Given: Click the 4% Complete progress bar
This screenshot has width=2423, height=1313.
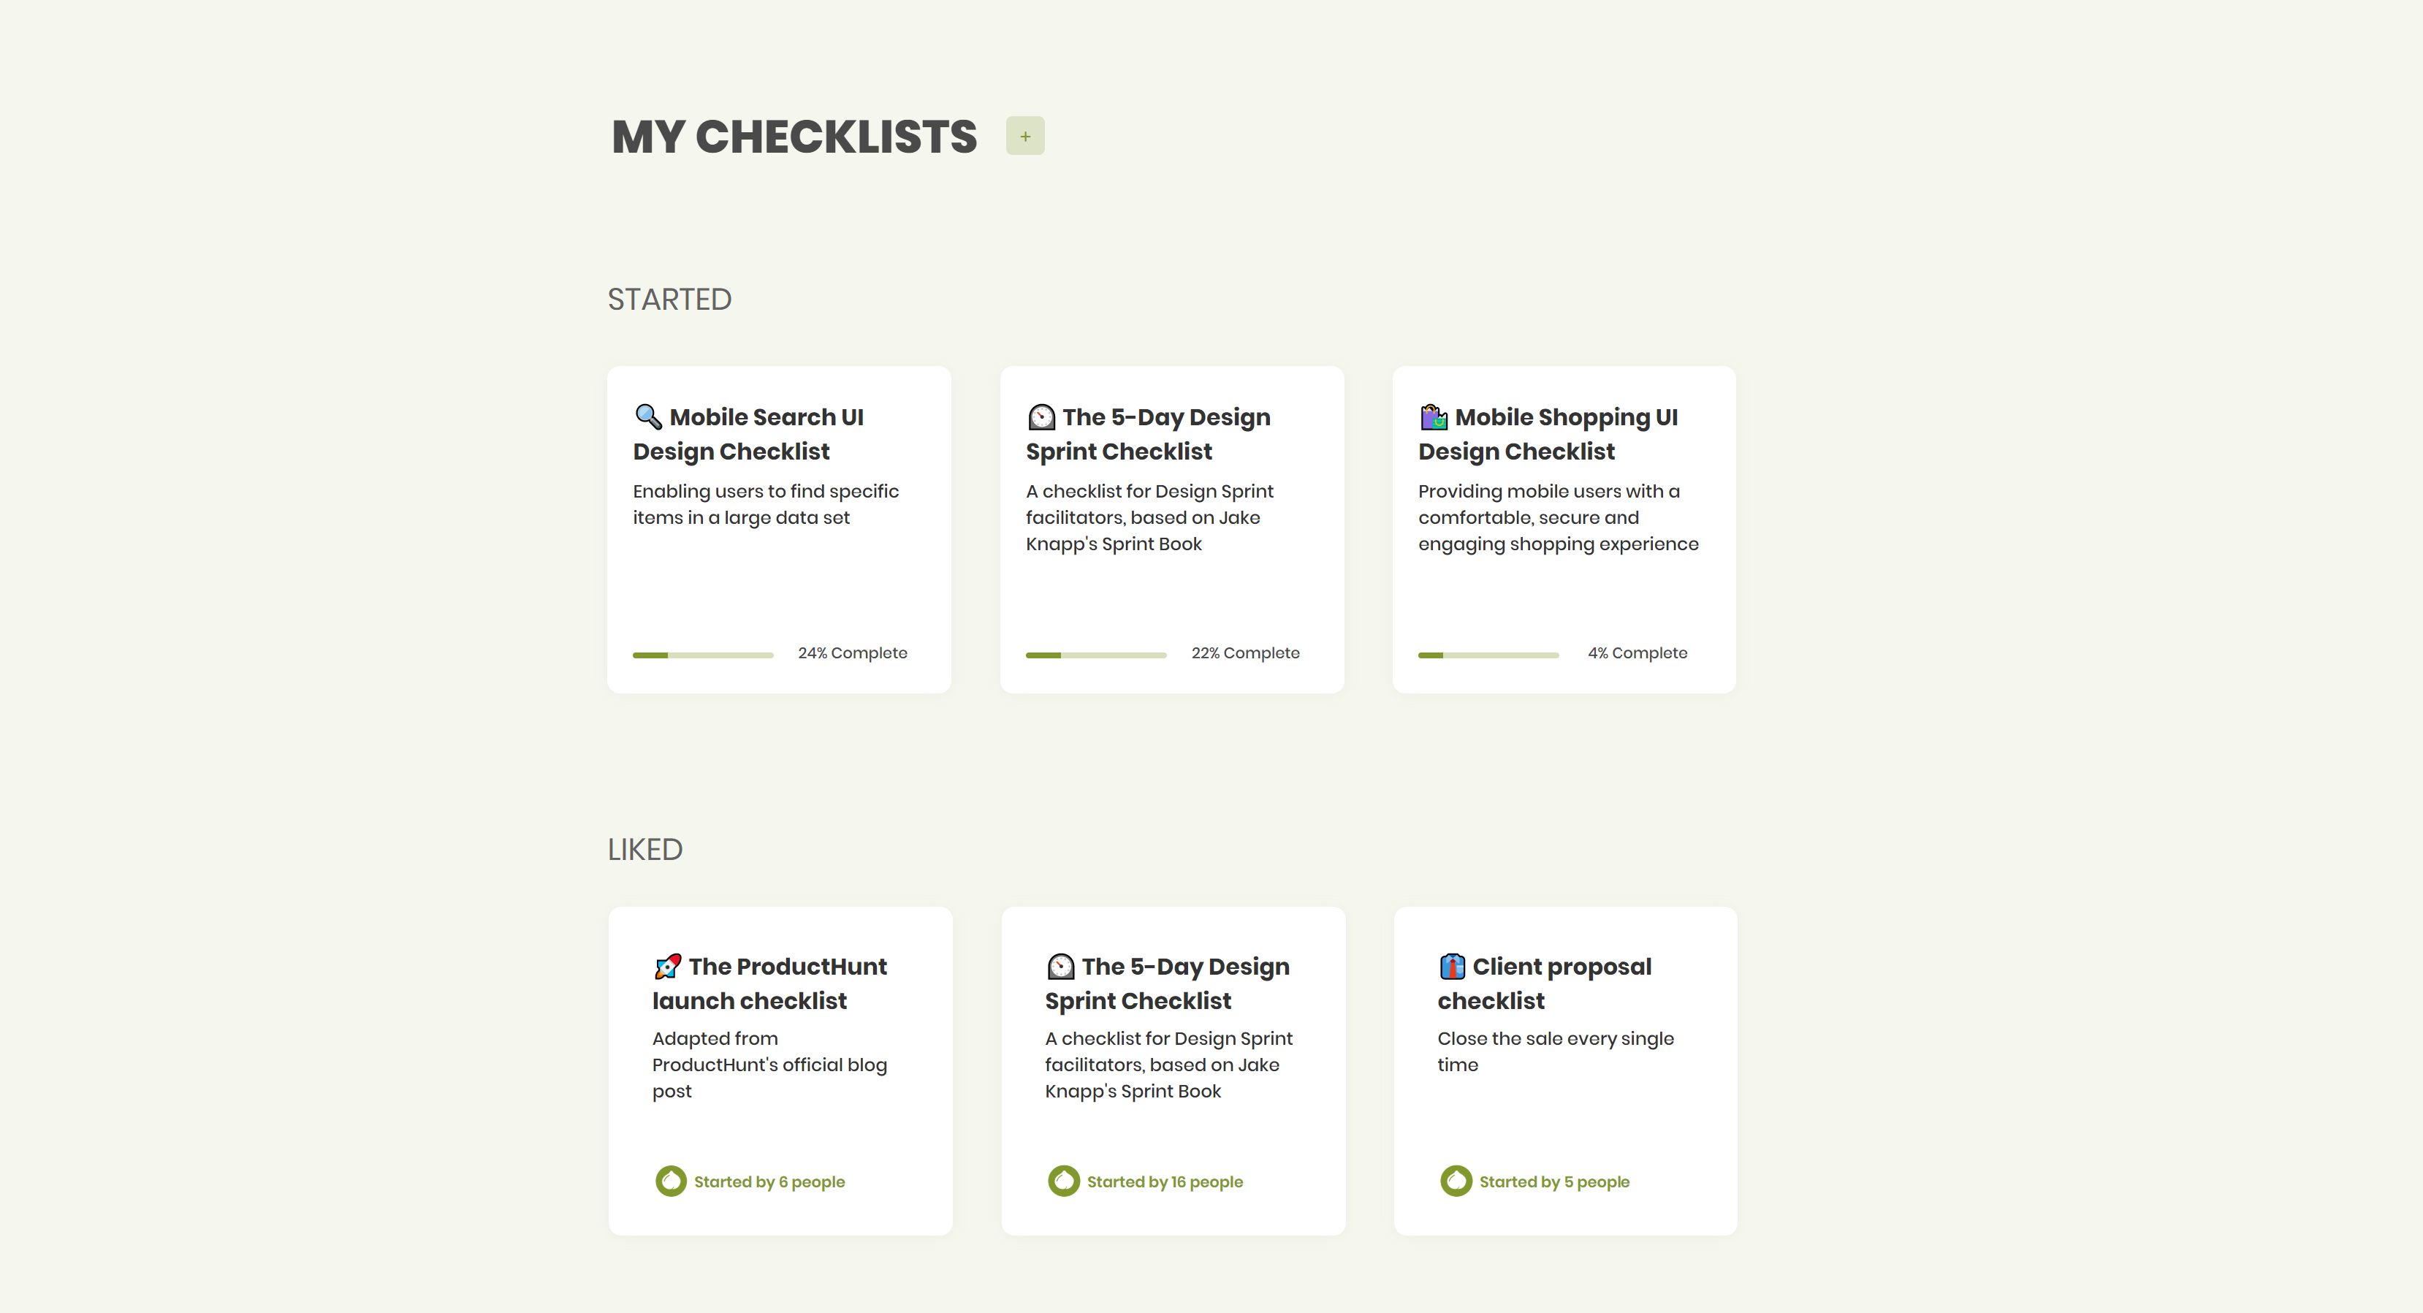Looking at the screenshot, I should point(1488,655).
